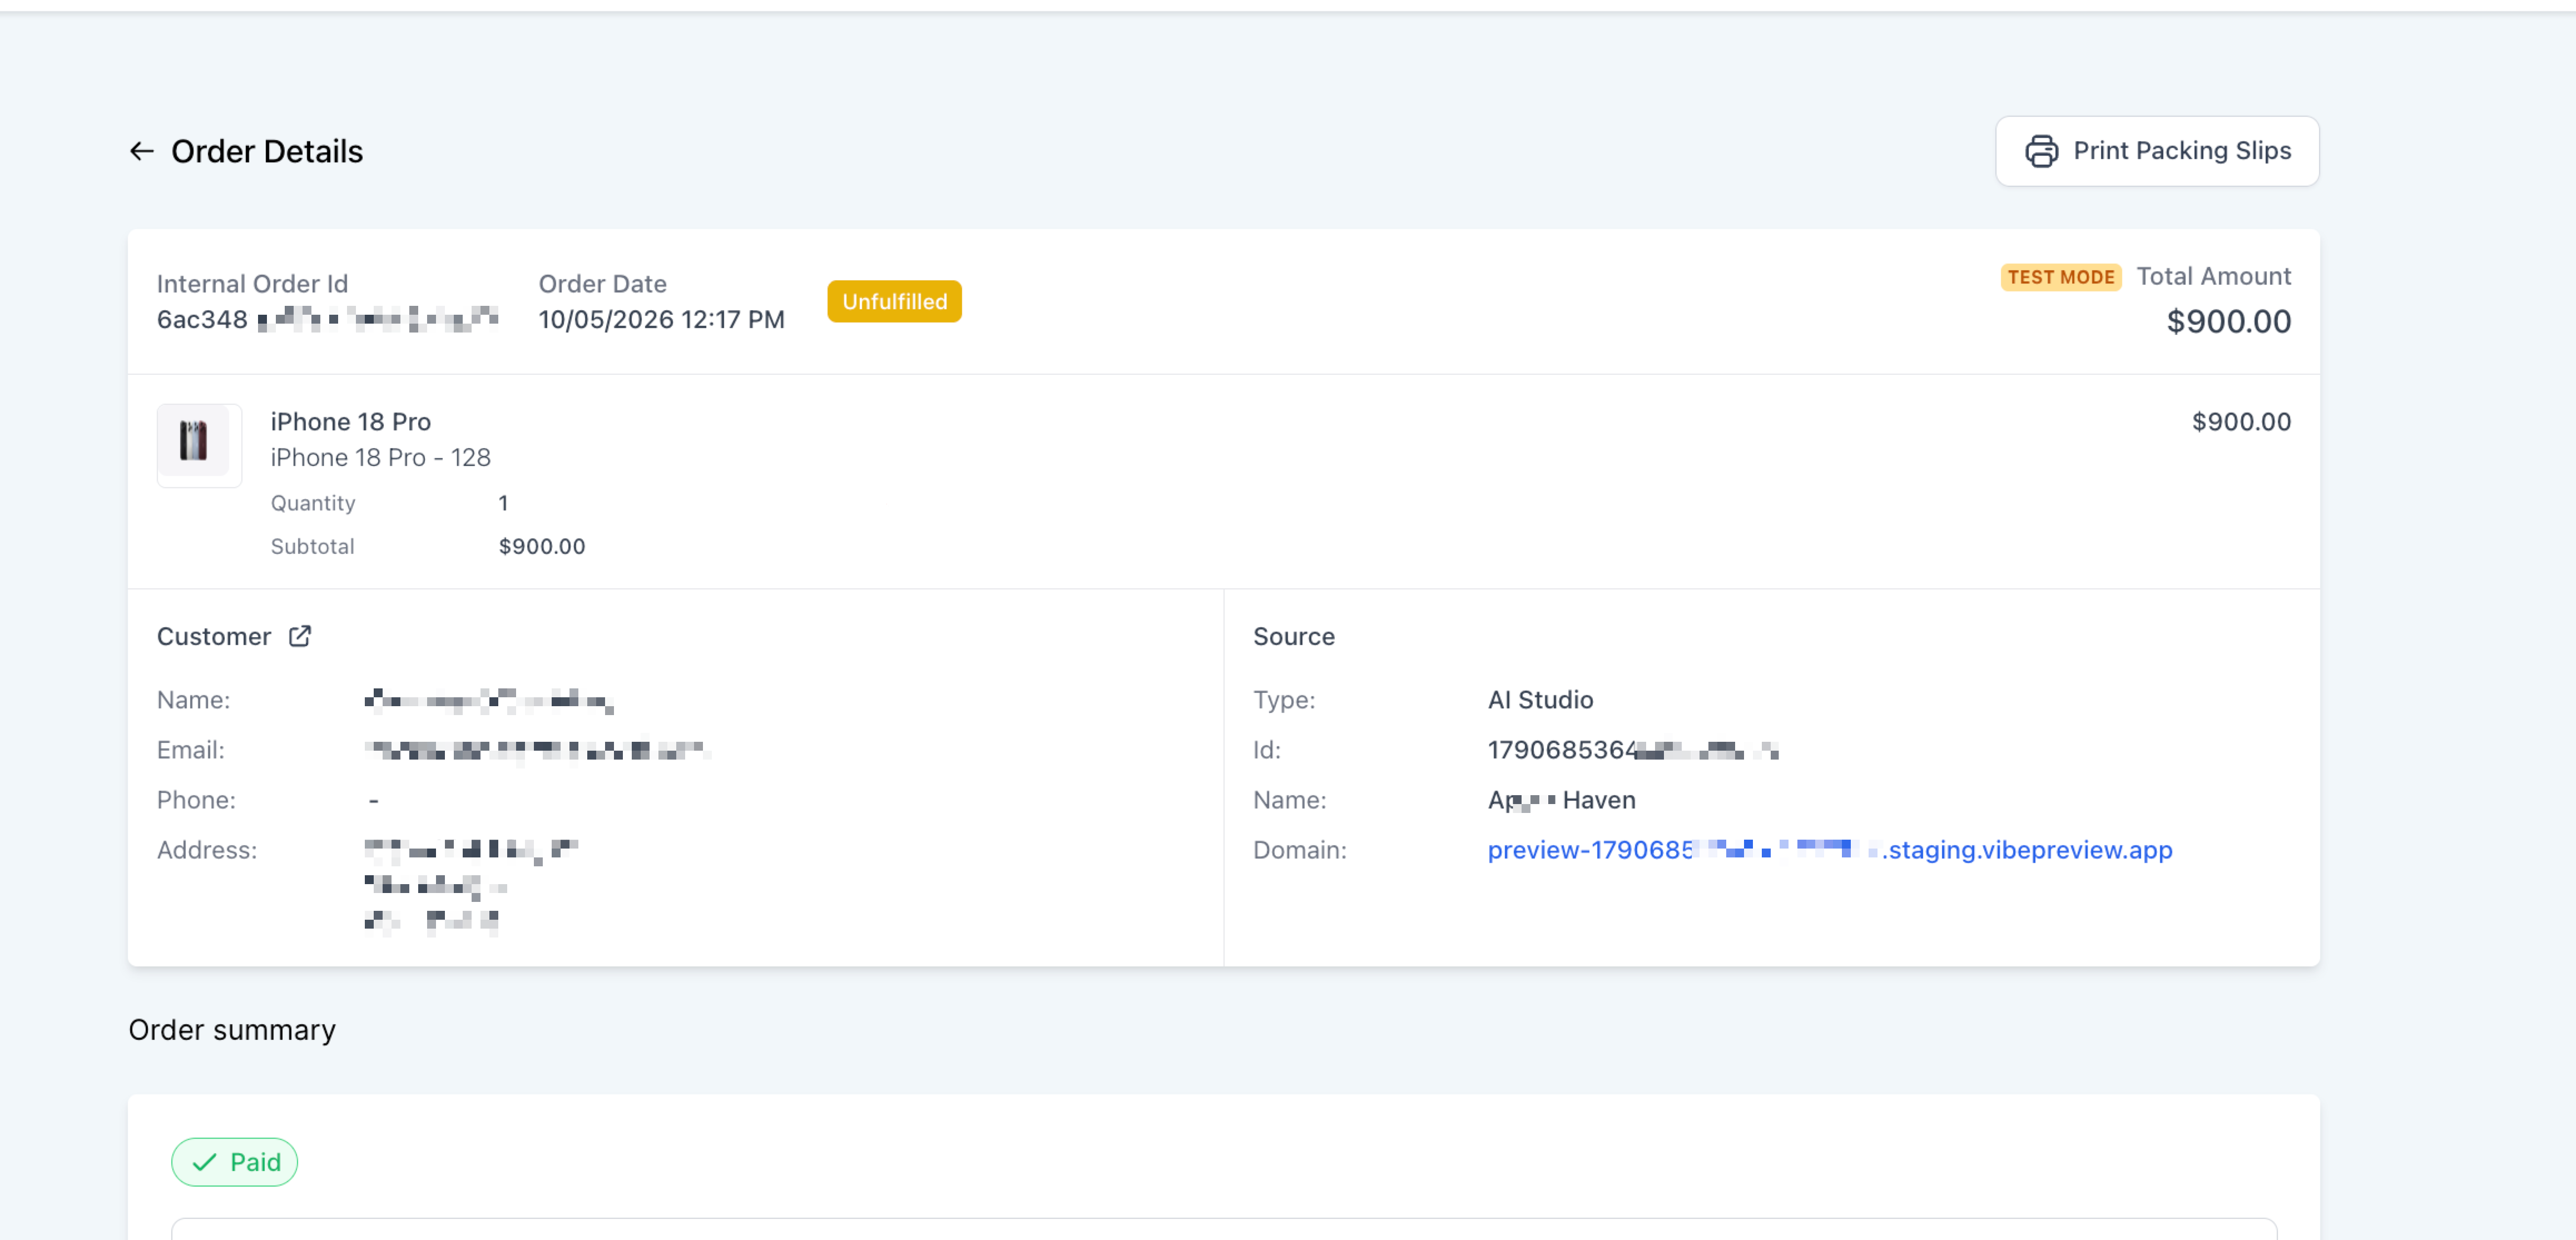Click the Quantity value 1
Viewport: 2576px width, 1240px height.
[x=503, y=503]
